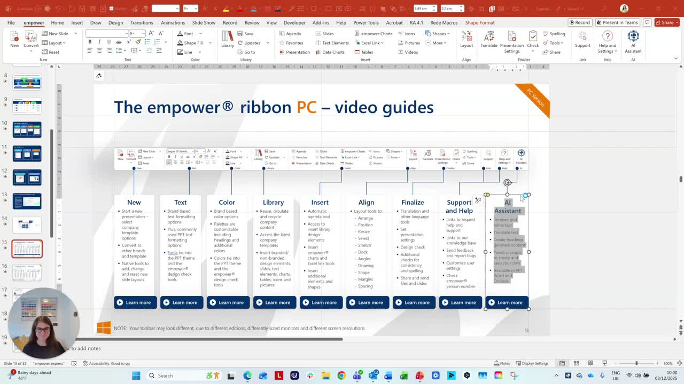684x384 pixels.
Task: Click Learn more under AI Assistant
Action: (507, 302)
